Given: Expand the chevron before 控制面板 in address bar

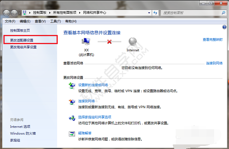Looking at the screenshot, I should click(x=30, y=13).
